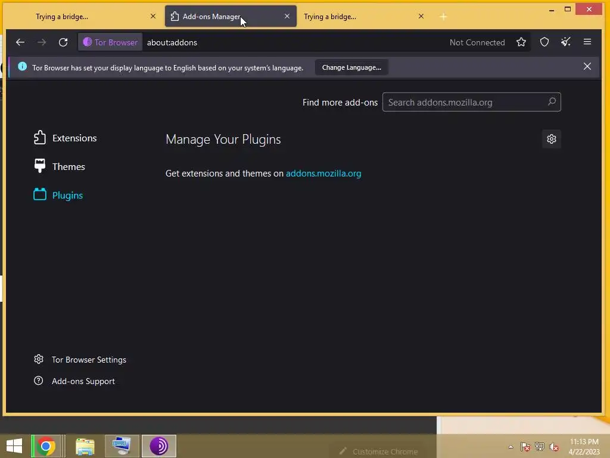Click the New Identity broom icon
Image resolution: width=610 pixels, height=458 pixels.
[x=566, y=42]
